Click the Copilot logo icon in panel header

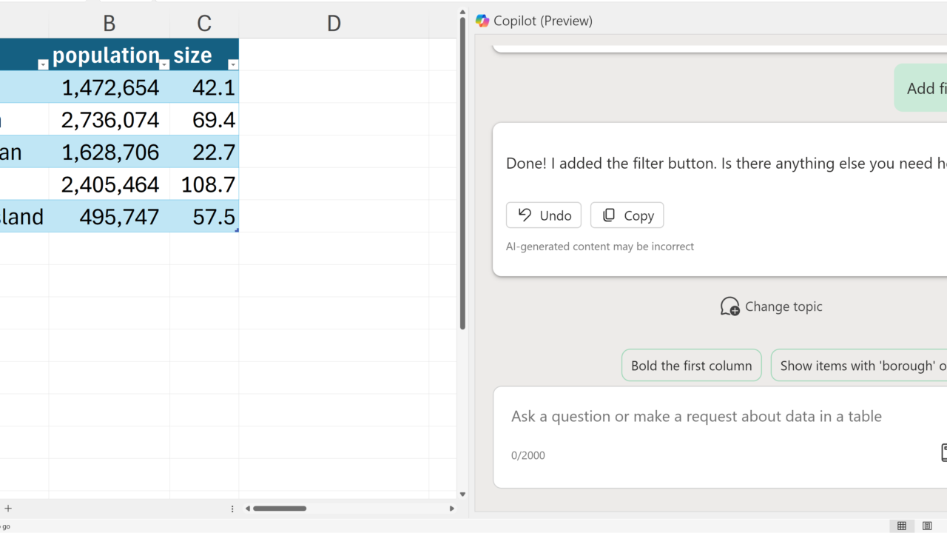coord(482,21)
